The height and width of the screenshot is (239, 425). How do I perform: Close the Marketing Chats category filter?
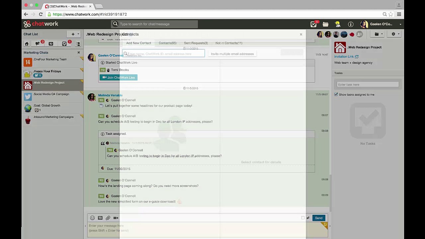(x=79, y=52)
